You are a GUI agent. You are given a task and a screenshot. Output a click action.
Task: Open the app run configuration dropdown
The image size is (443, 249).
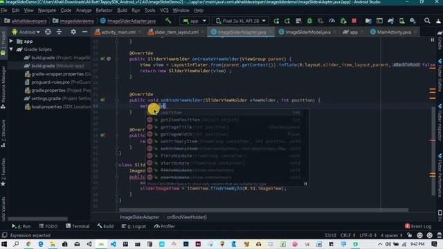194,21
